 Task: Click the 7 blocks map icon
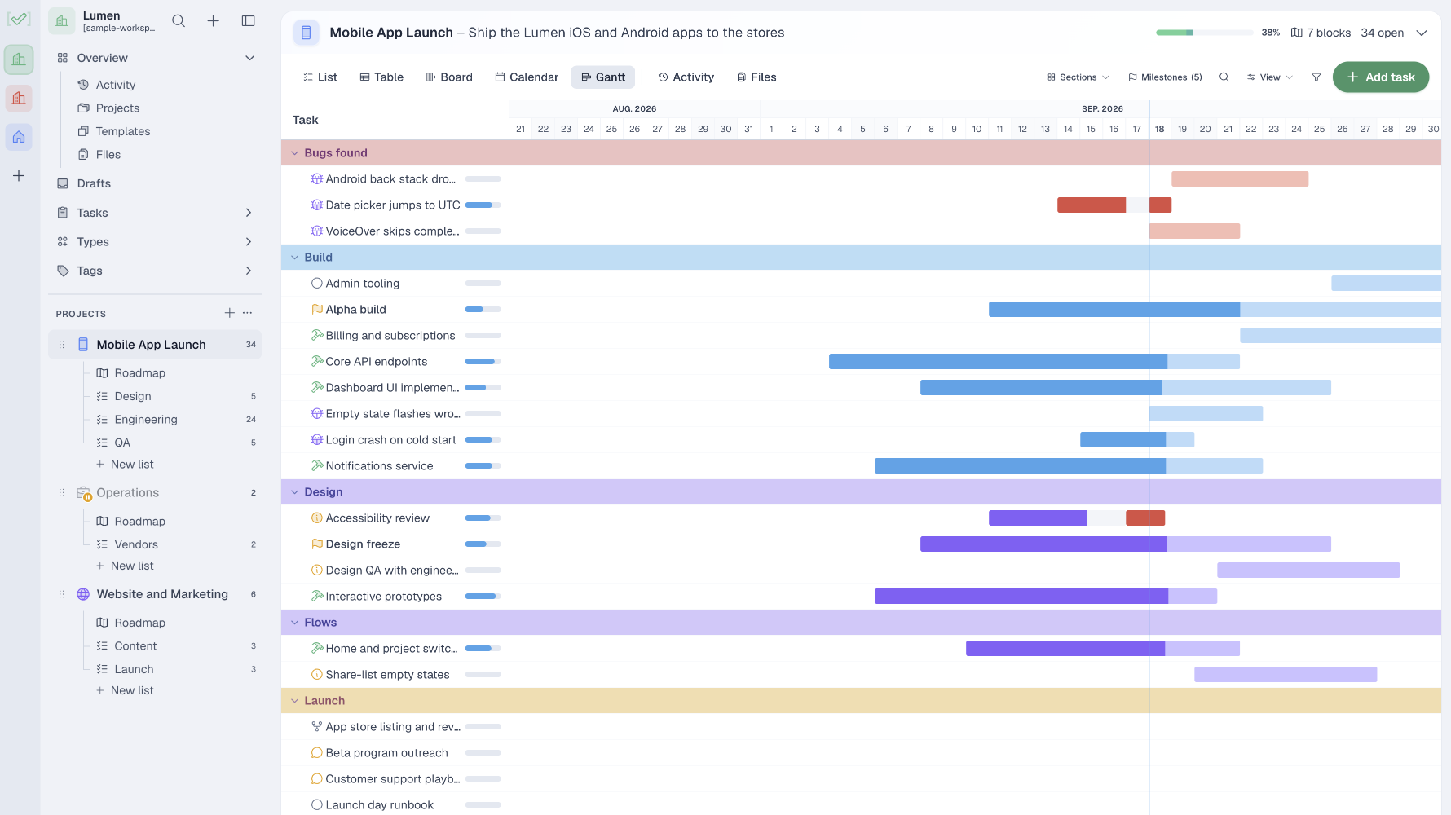point(1296,33)
